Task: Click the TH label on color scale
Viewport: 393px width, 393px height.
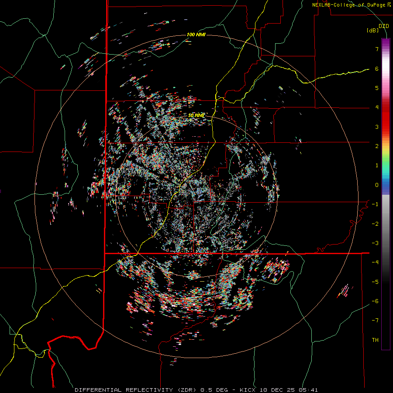Action: [x=375, y=340]
